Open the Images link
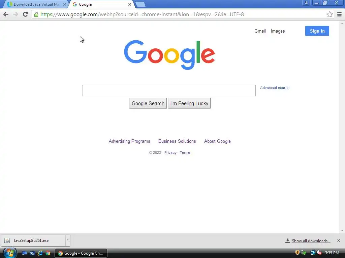The height and width of the screenshot is (258, 345). [278, 31]
